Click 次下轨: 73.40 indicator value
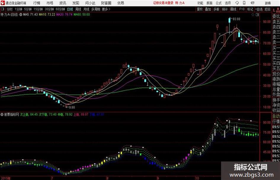280x180 pixels. coord(48,114)
